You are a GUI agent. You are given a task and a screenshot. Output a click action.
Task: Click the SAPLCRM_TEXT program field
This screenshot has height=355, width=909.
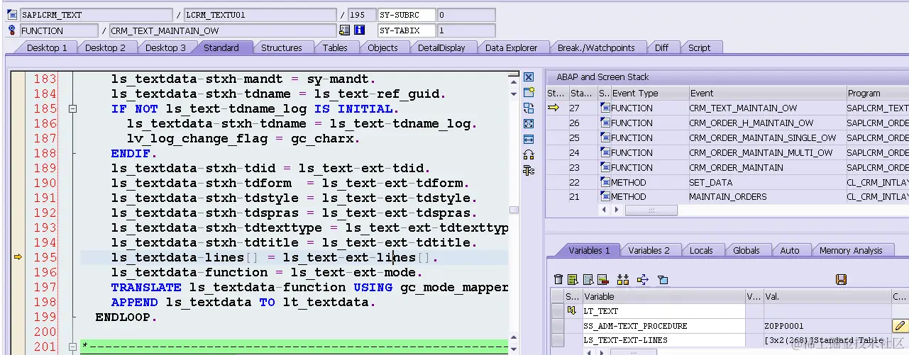pos(96,15)
